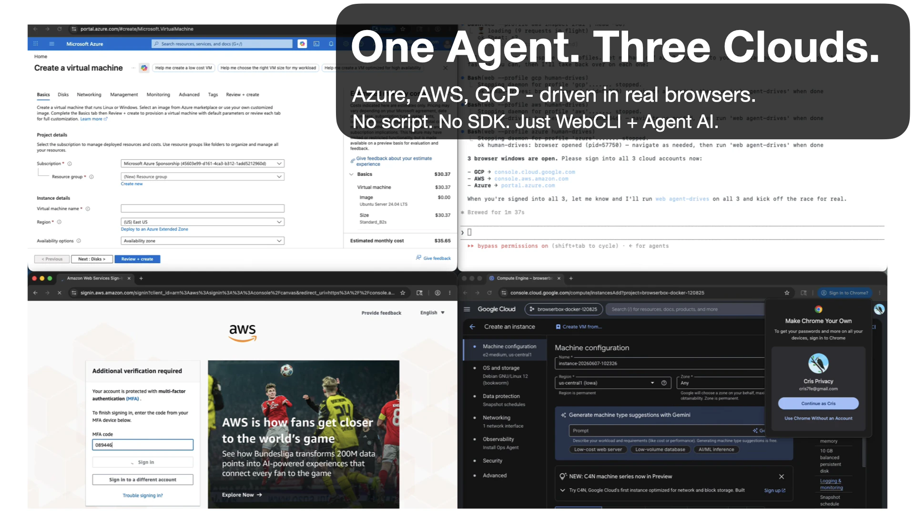The image size is (915, 515).
Task: Click the info icon beside Subscription
Action: pyautogui.click(x=70, y=164)
